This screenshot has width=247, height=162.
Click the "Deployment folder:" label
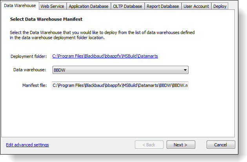[x=29, y=56]
